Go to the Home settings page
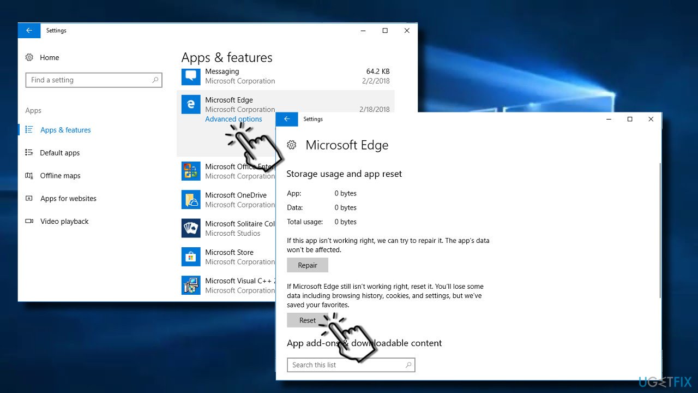 tap(50, 57)
